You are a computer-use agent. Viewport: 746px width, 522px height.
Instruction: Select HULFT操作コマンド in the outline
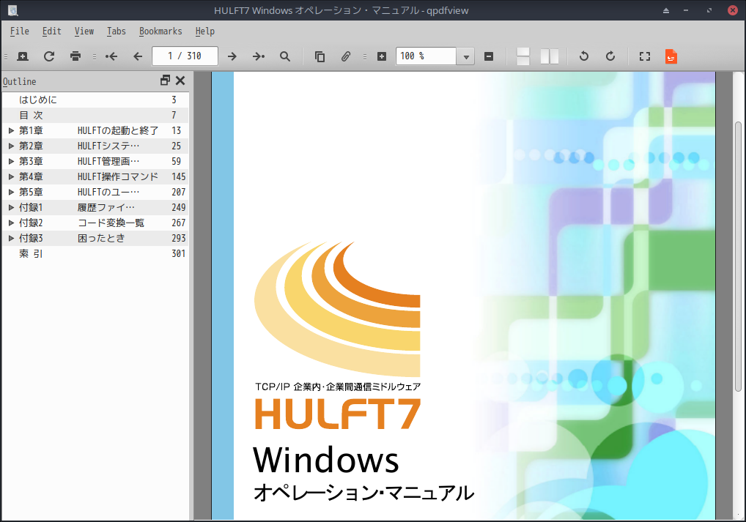(118, 176)
